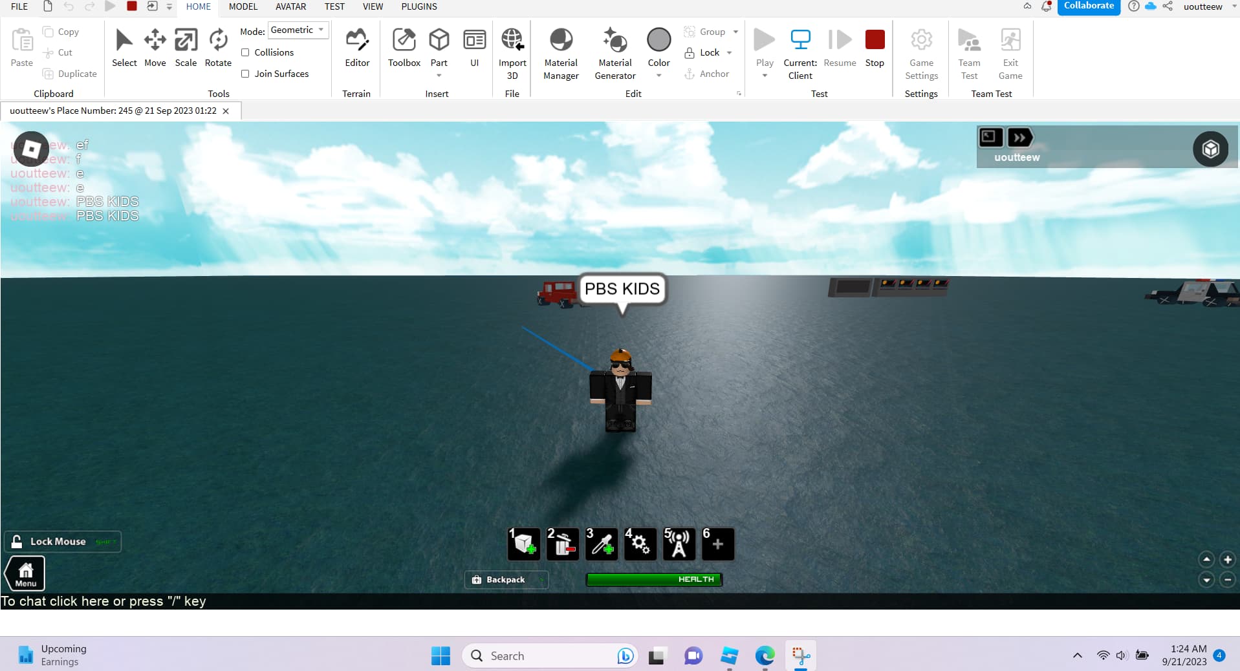Expand the Part dropdown arrow
1240x671 pixels.
[x=439, y=76]
